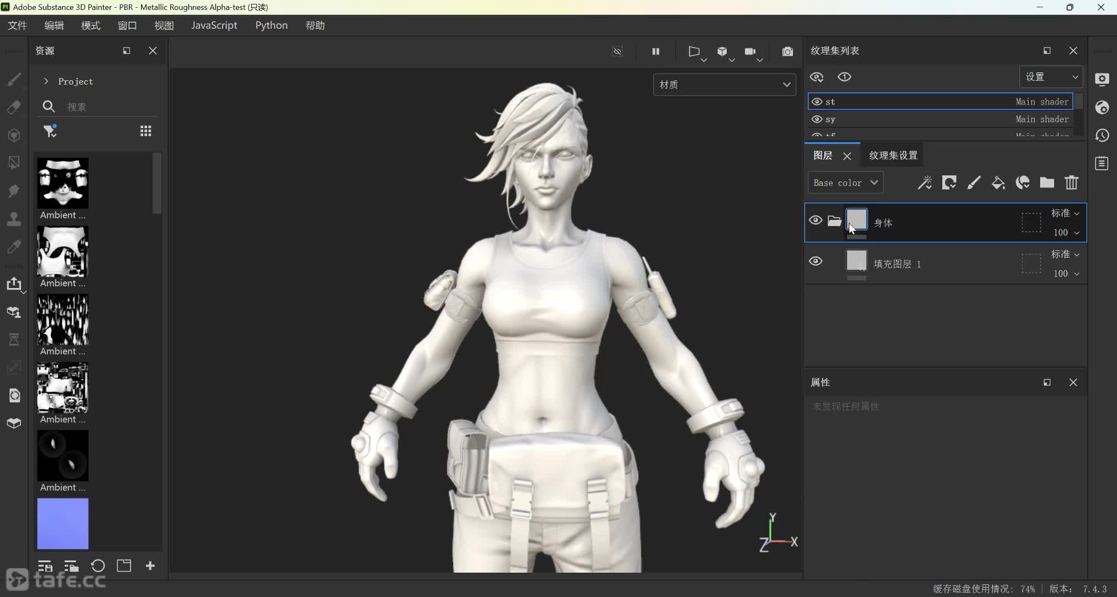Click the open-box icon on left sidebar
The image size is (1117, 597).
tap(14, 423)
